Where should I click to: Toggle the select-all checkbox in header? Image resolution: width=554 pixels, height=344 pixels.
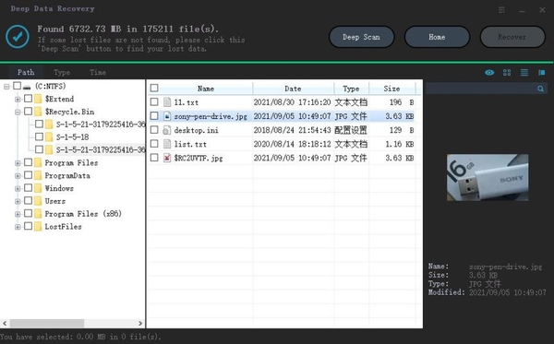coord(154,88)
